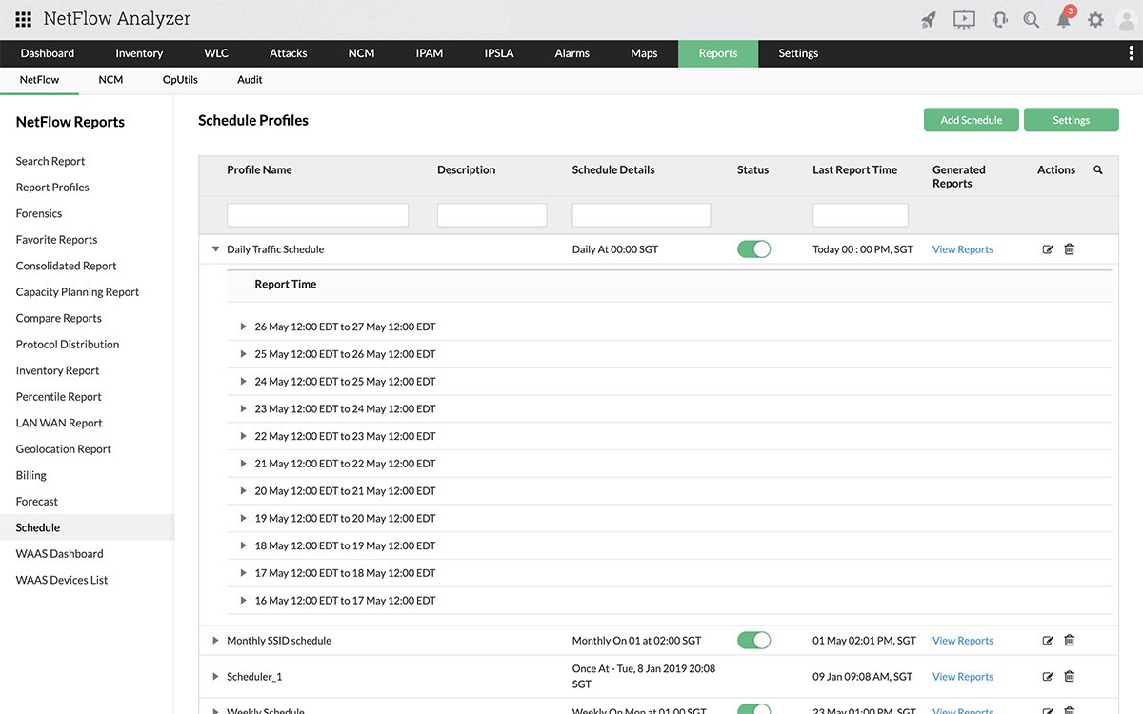The image size is (1143, 714).
Task: Edit the Monthly SSID schedule profile
Action: coord(1048,641)
